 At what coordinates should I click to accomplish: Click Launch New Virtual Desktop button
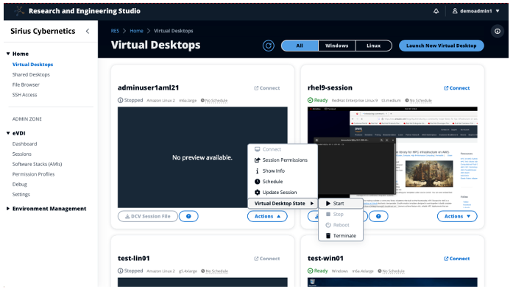pyautogui.click(x=442, y=46)
